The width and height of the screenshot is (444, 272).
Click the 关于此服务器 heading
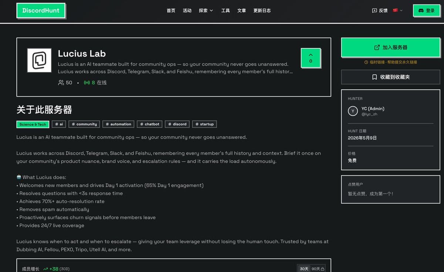tap(44, 110)
